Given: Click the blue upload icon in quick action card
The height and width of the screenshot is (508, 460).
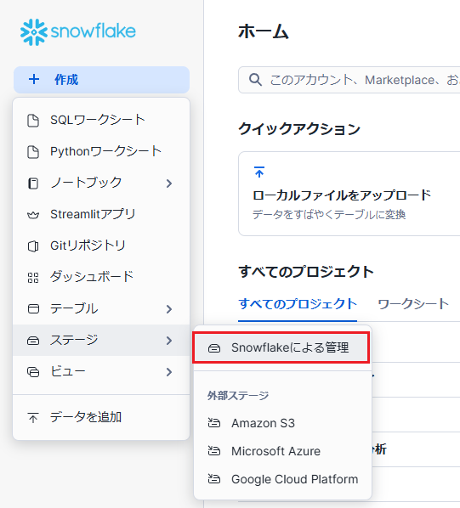Looking at the screenshot, I should 259,172.
